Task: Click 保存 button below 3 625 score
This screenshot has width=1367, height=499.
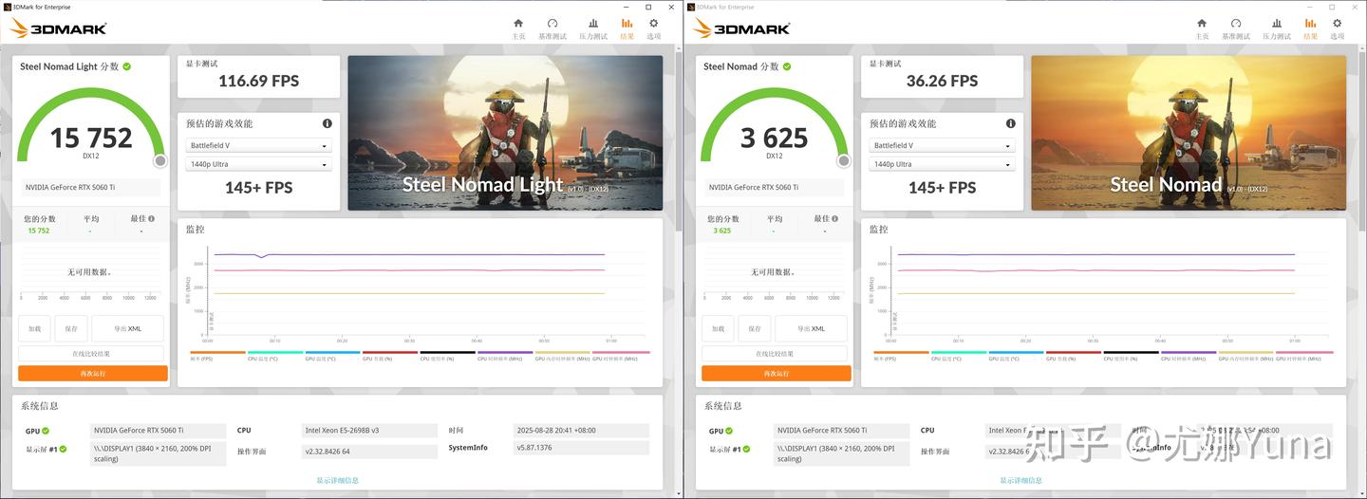Action: 755,328
